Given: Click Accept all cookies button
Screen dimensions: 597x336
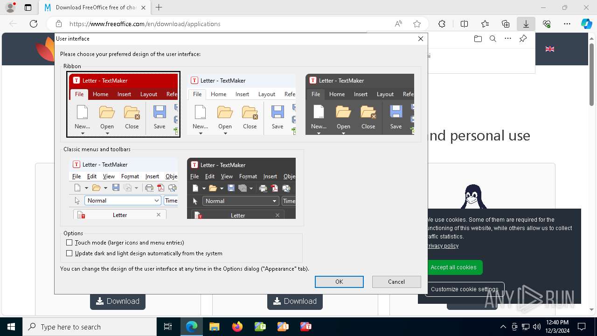Looking at the screenshot, I should 453,267.
